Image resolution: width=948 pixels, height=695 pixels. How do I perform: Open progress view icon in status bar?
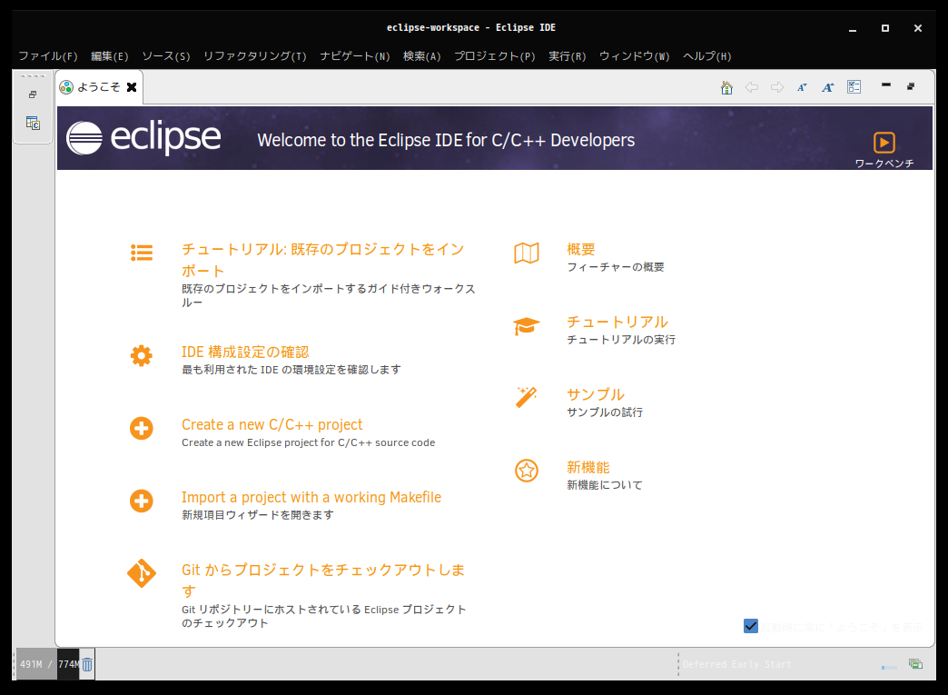tap(915, 664)
